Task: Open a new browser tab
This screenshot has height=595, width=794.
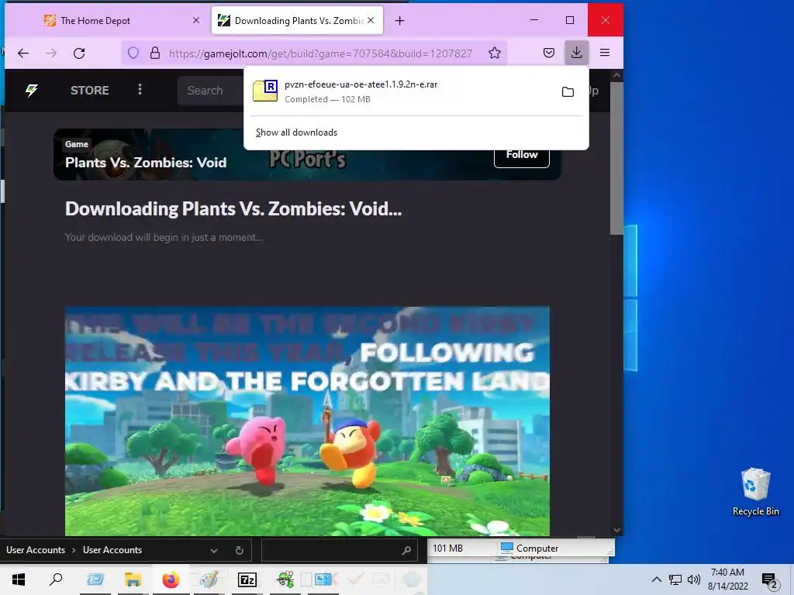Action: [x=399, y=21]
